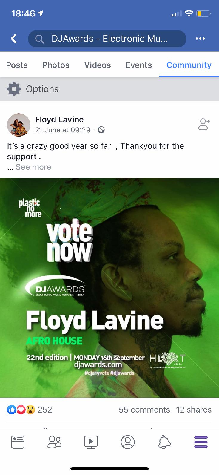
Task: Open the Friends icon in bottom bar
Action: [x=55, y=442]
